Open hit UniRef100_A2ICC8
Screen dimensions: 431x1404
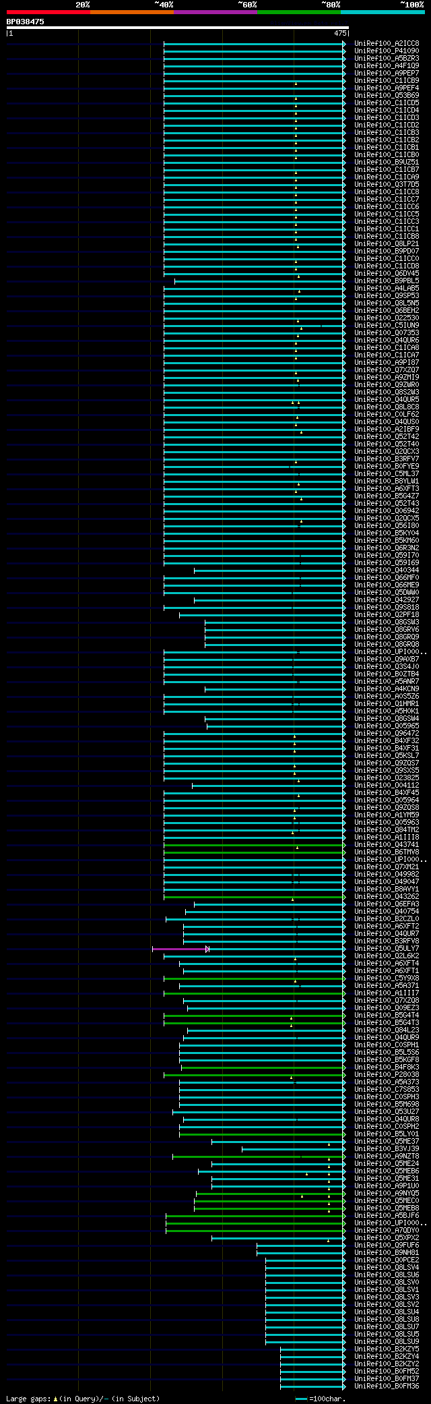(387, 44)
